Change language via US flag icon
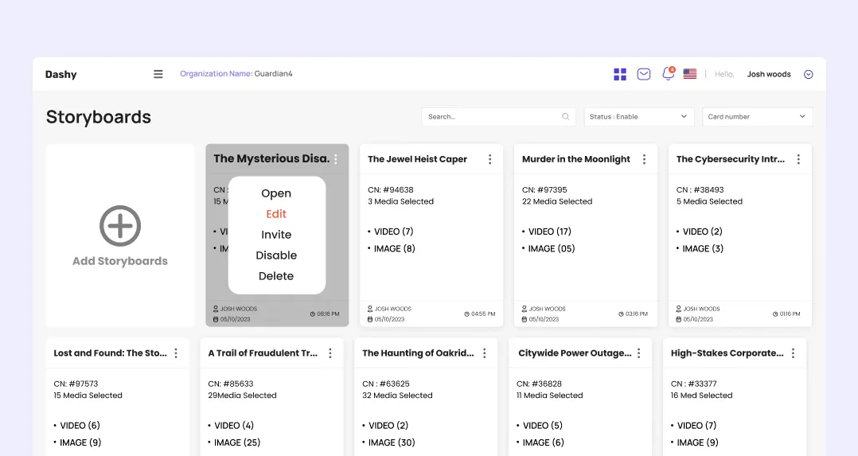This screenshot has width=858, height=456. 690,74
